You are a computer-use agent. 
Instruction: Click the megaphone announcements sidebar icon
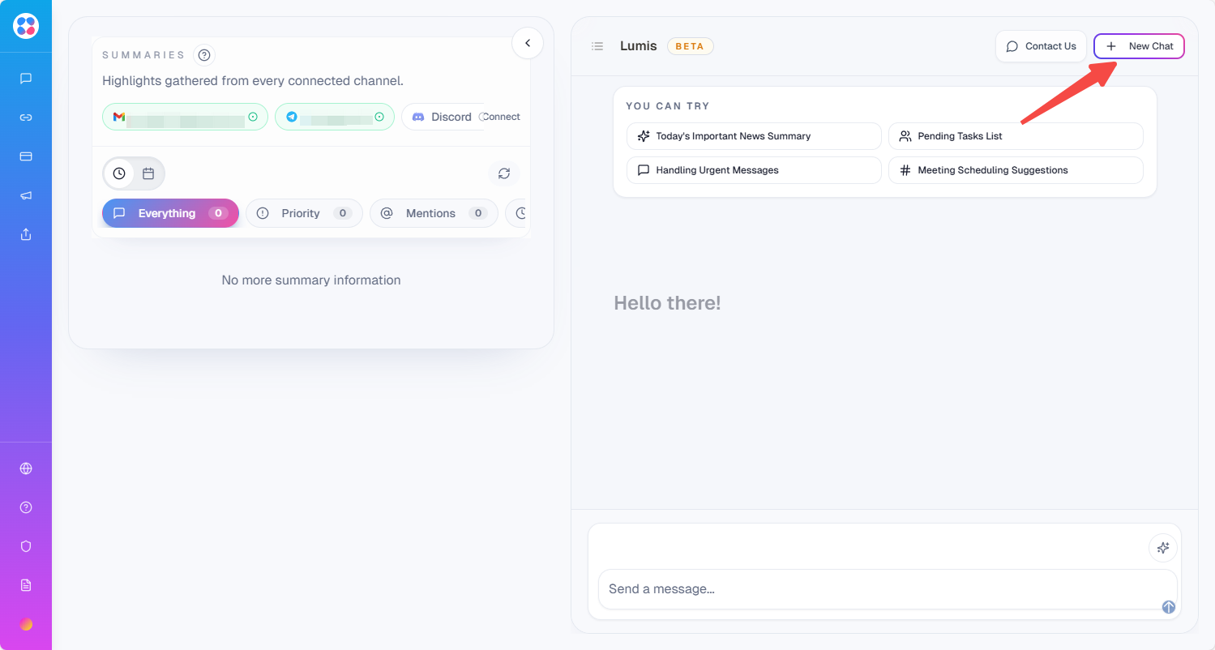click(26, 195)
